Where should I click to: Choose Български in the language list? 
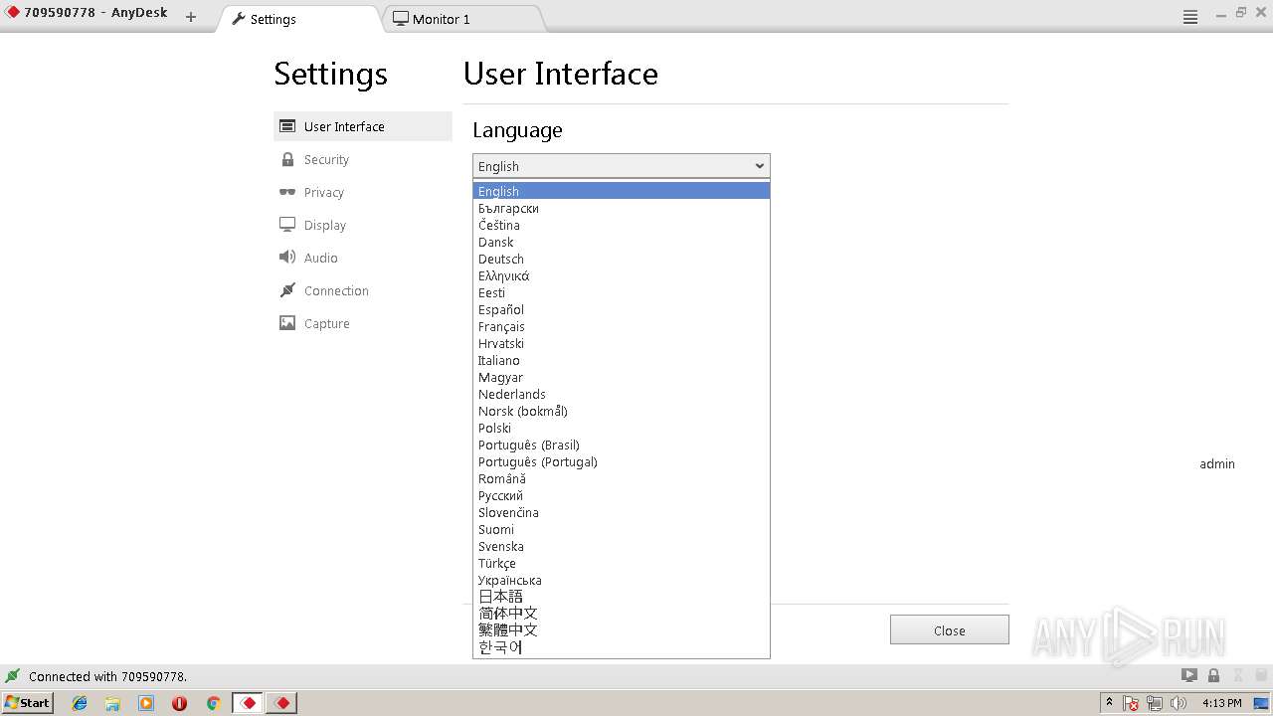[x=622, y=208]
